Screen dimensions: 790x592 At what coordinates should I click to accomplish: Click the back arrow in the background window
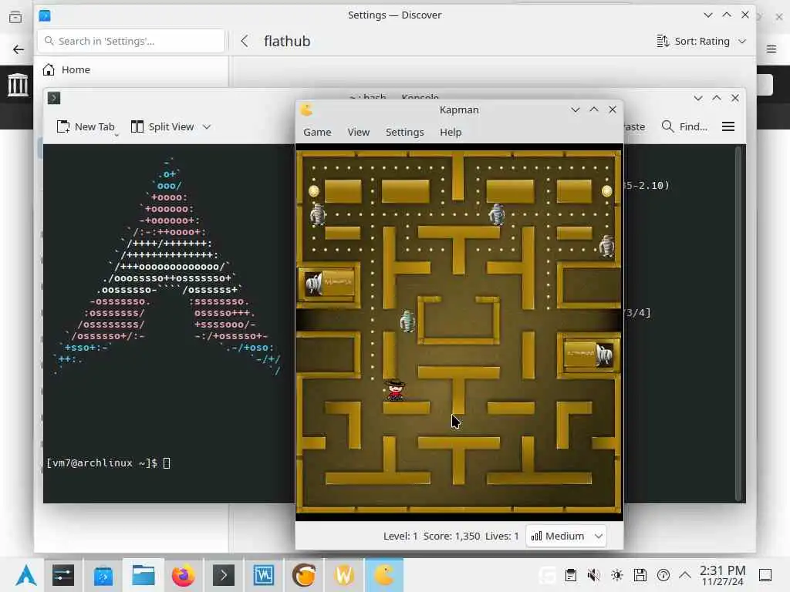pyautogui.click(x=19, y=49)
